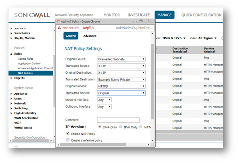The image size is (238, 163).
Task: Toggle the Enable NAT Policy checkbox
Action: click(68, 133)
